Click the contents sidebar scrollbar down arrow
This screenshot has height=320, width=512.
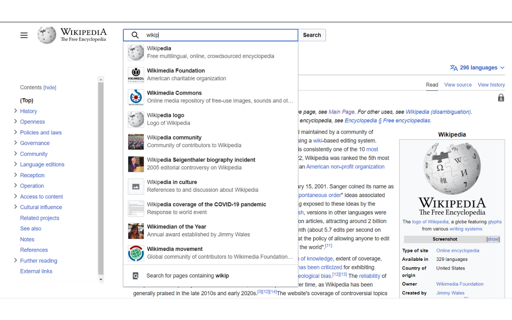click(101, 280)
